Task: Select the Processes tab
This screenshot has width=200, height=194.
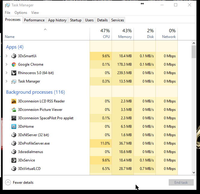Action: click(x=13, y=20)
